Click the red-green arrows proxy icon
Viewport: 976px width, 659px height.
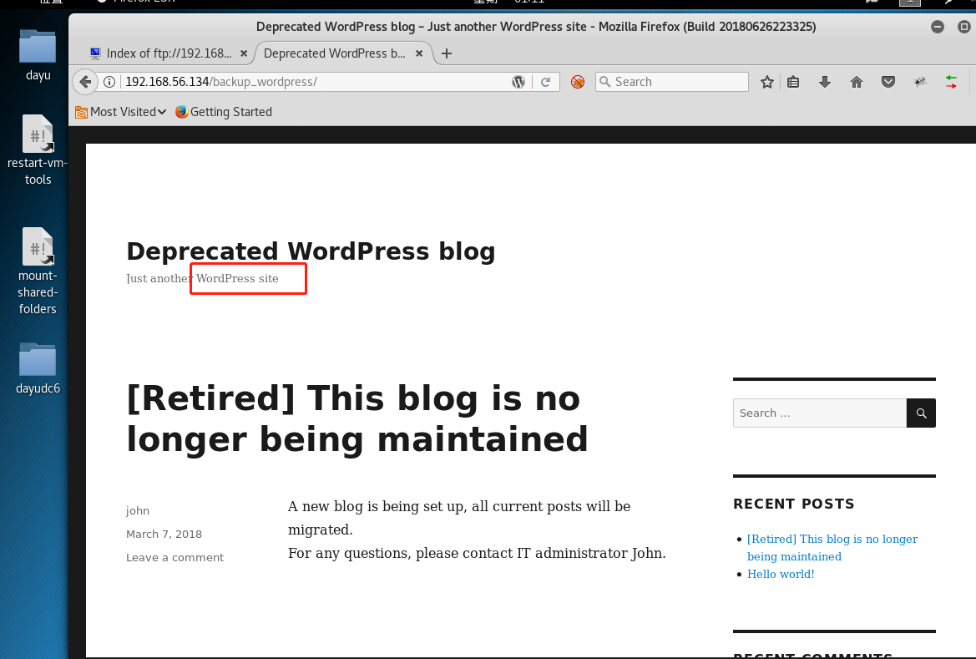(x=951, y=82)
